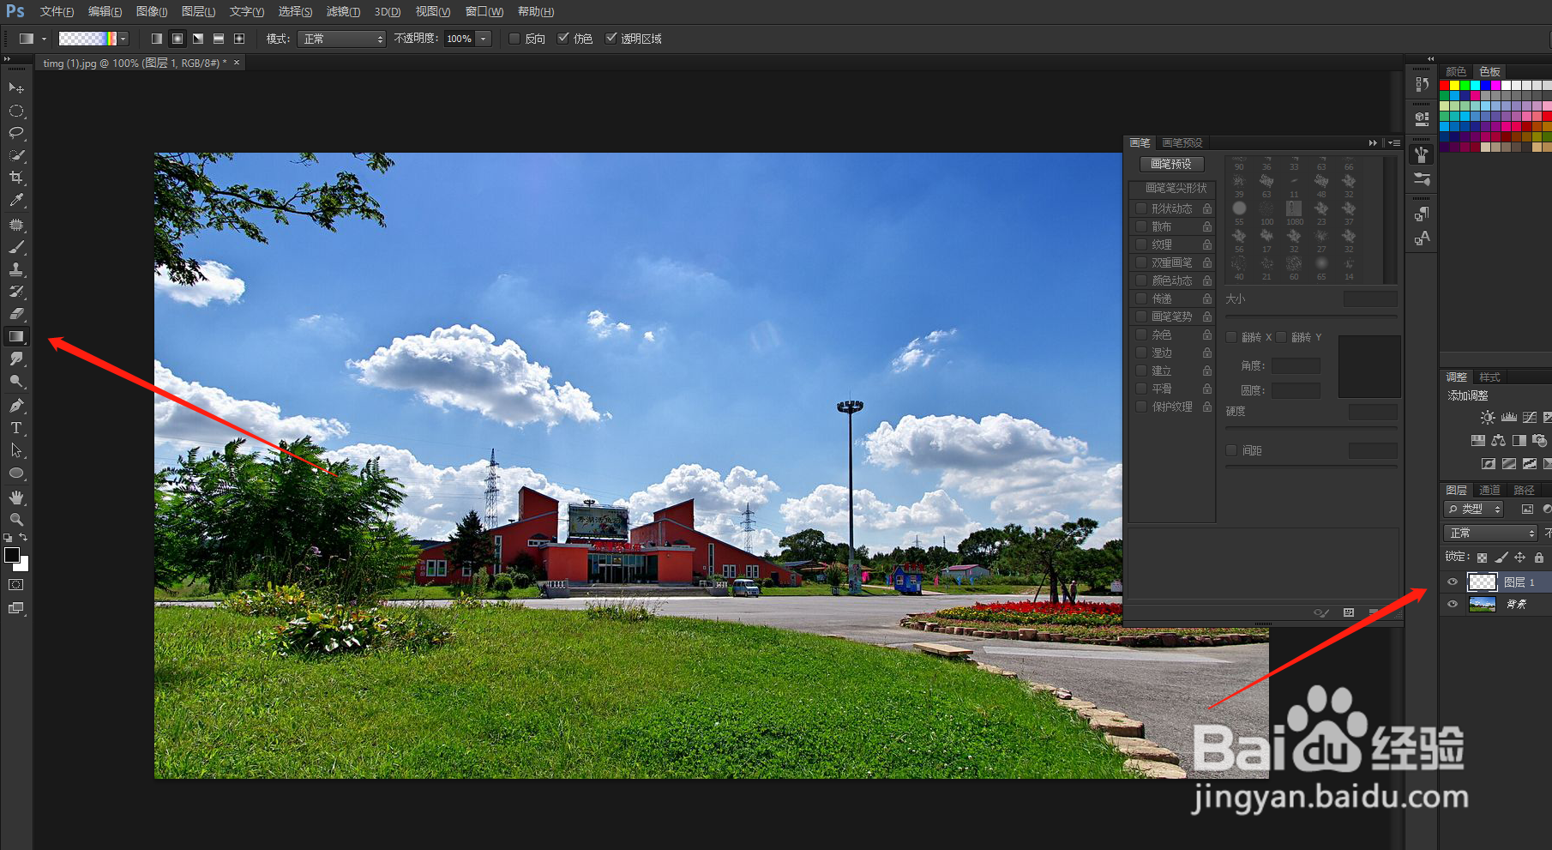This screenshot has height=850, width=1552.
Task: Lock layer position
Action: (1519, 558)
